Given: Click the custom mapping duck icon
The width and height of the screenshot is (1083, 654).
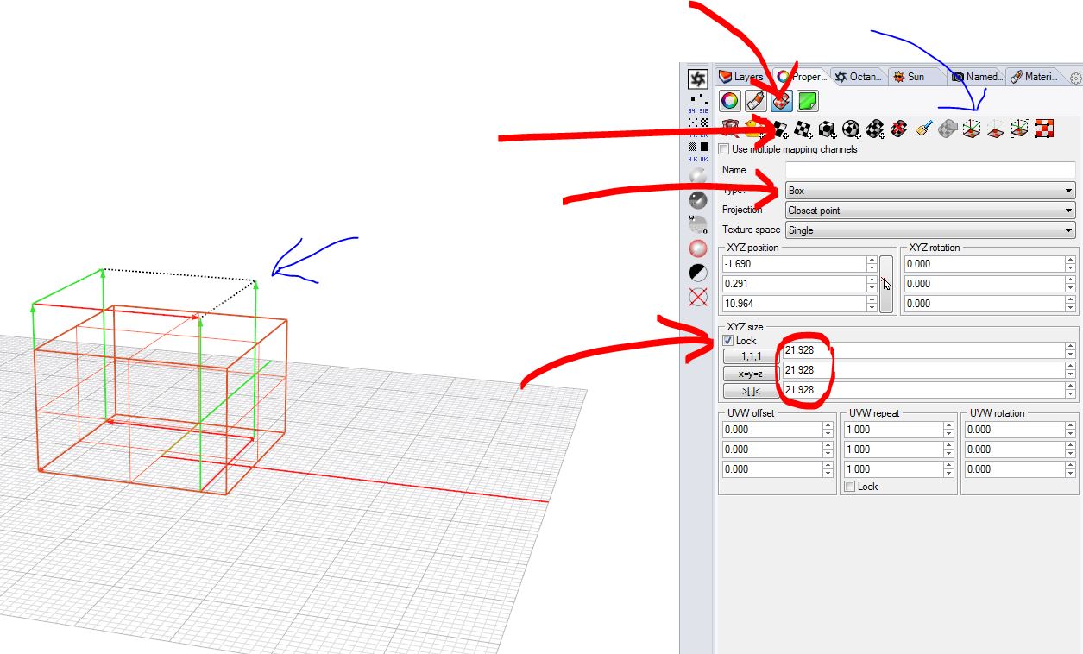Looking at the screenshot, I should click(754, 129).
